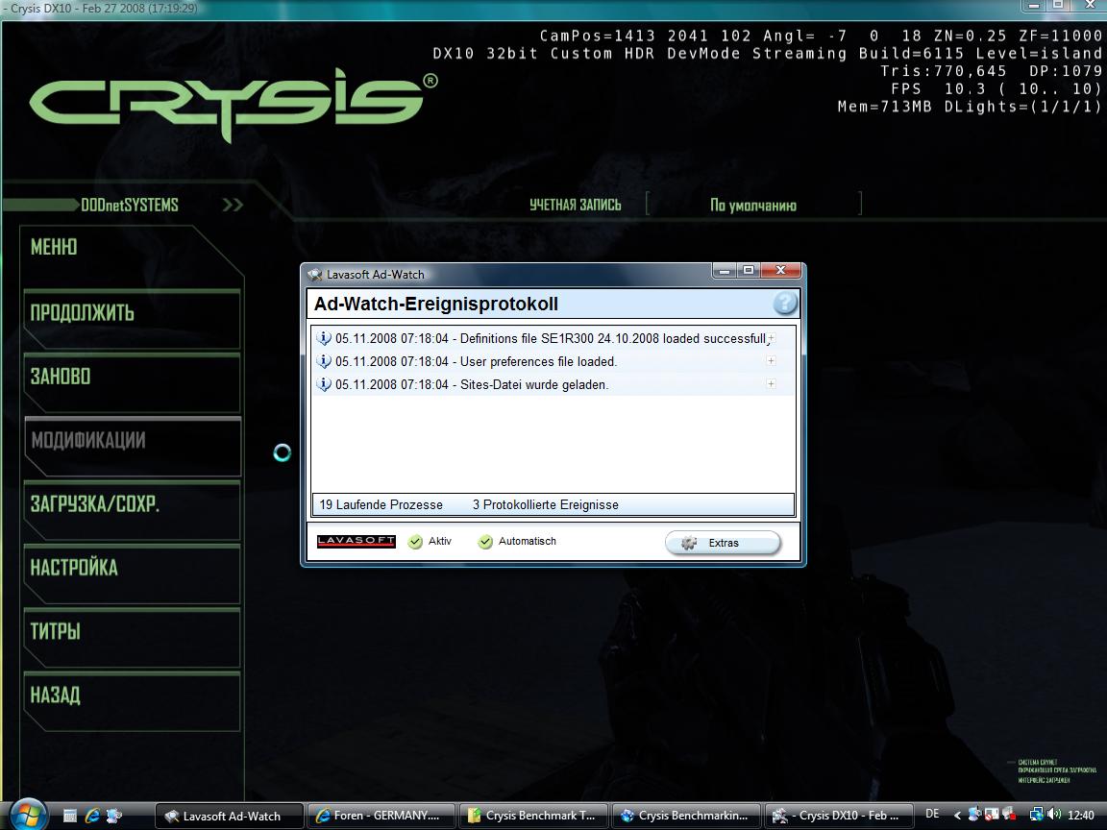This screenshot has width=1107, height=830.
Task: Maximize the Lavasoft Ad-Watch window
Action: 749,270
